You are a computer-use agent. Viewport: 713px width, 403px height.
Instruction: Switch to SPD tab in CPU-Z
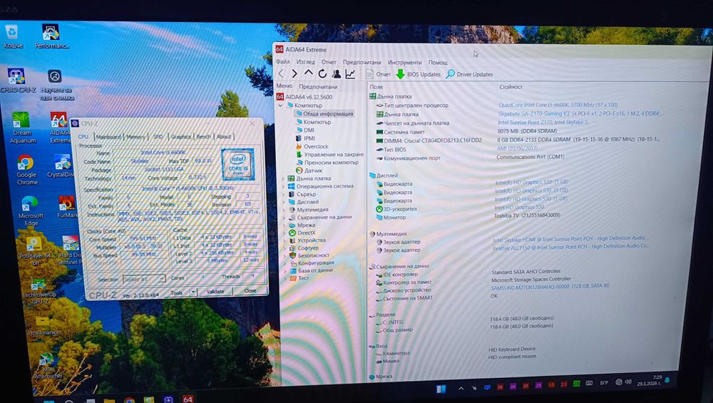[158, 136]
